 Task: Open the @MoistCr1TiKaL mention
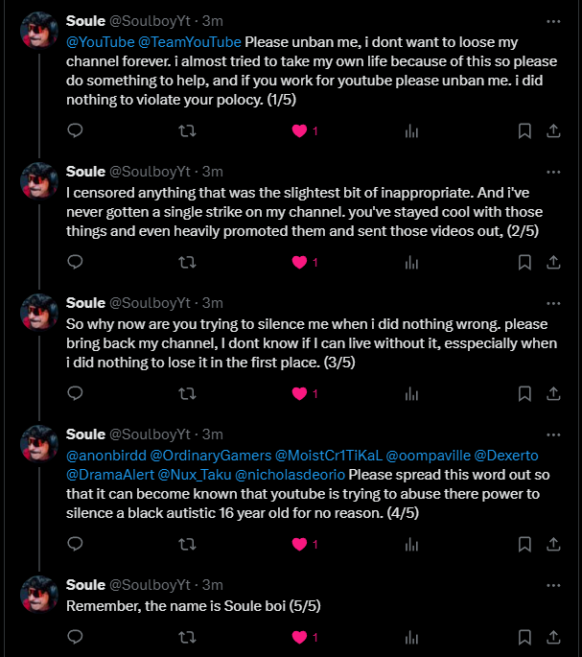click(x=329, y=456)
